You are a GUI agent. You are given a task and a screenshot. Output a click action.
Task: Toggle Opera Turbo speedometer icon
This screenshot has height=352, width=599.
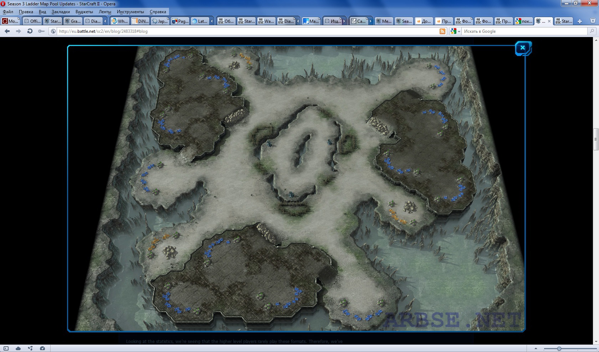tap(42, 348)
